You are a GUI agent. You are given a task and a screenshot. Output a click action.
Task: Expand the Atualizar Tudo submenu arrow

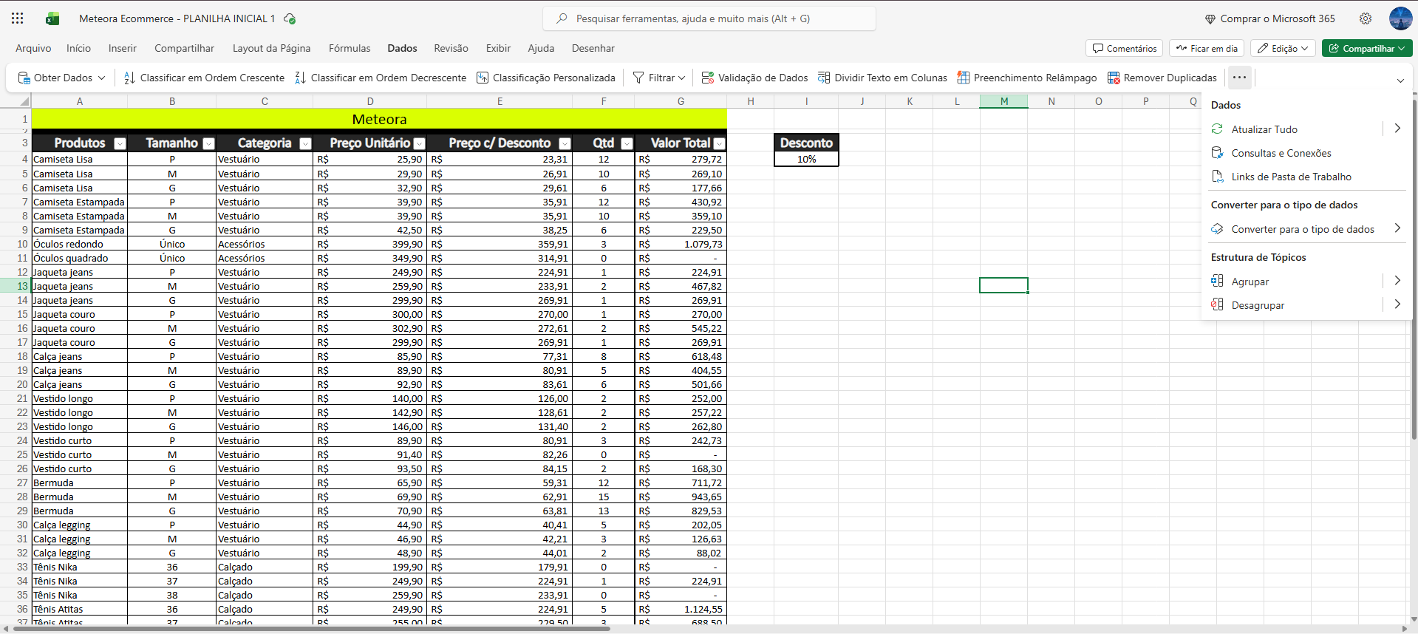point(1397,129)
